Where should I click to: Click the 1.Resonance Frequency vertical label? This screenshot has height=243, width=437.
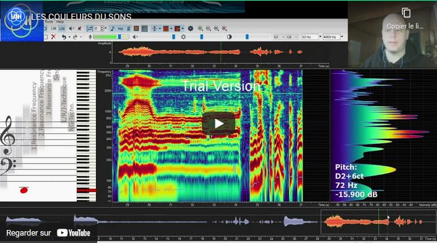point(34,116)
